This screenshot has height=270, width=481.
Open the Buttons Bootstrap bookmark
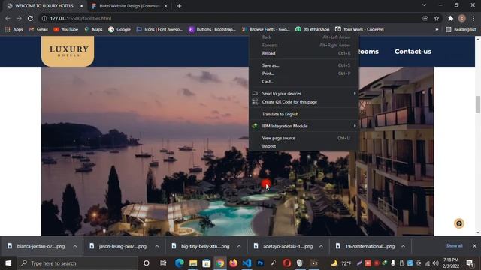pyautogui.click(x=212, y=29)
